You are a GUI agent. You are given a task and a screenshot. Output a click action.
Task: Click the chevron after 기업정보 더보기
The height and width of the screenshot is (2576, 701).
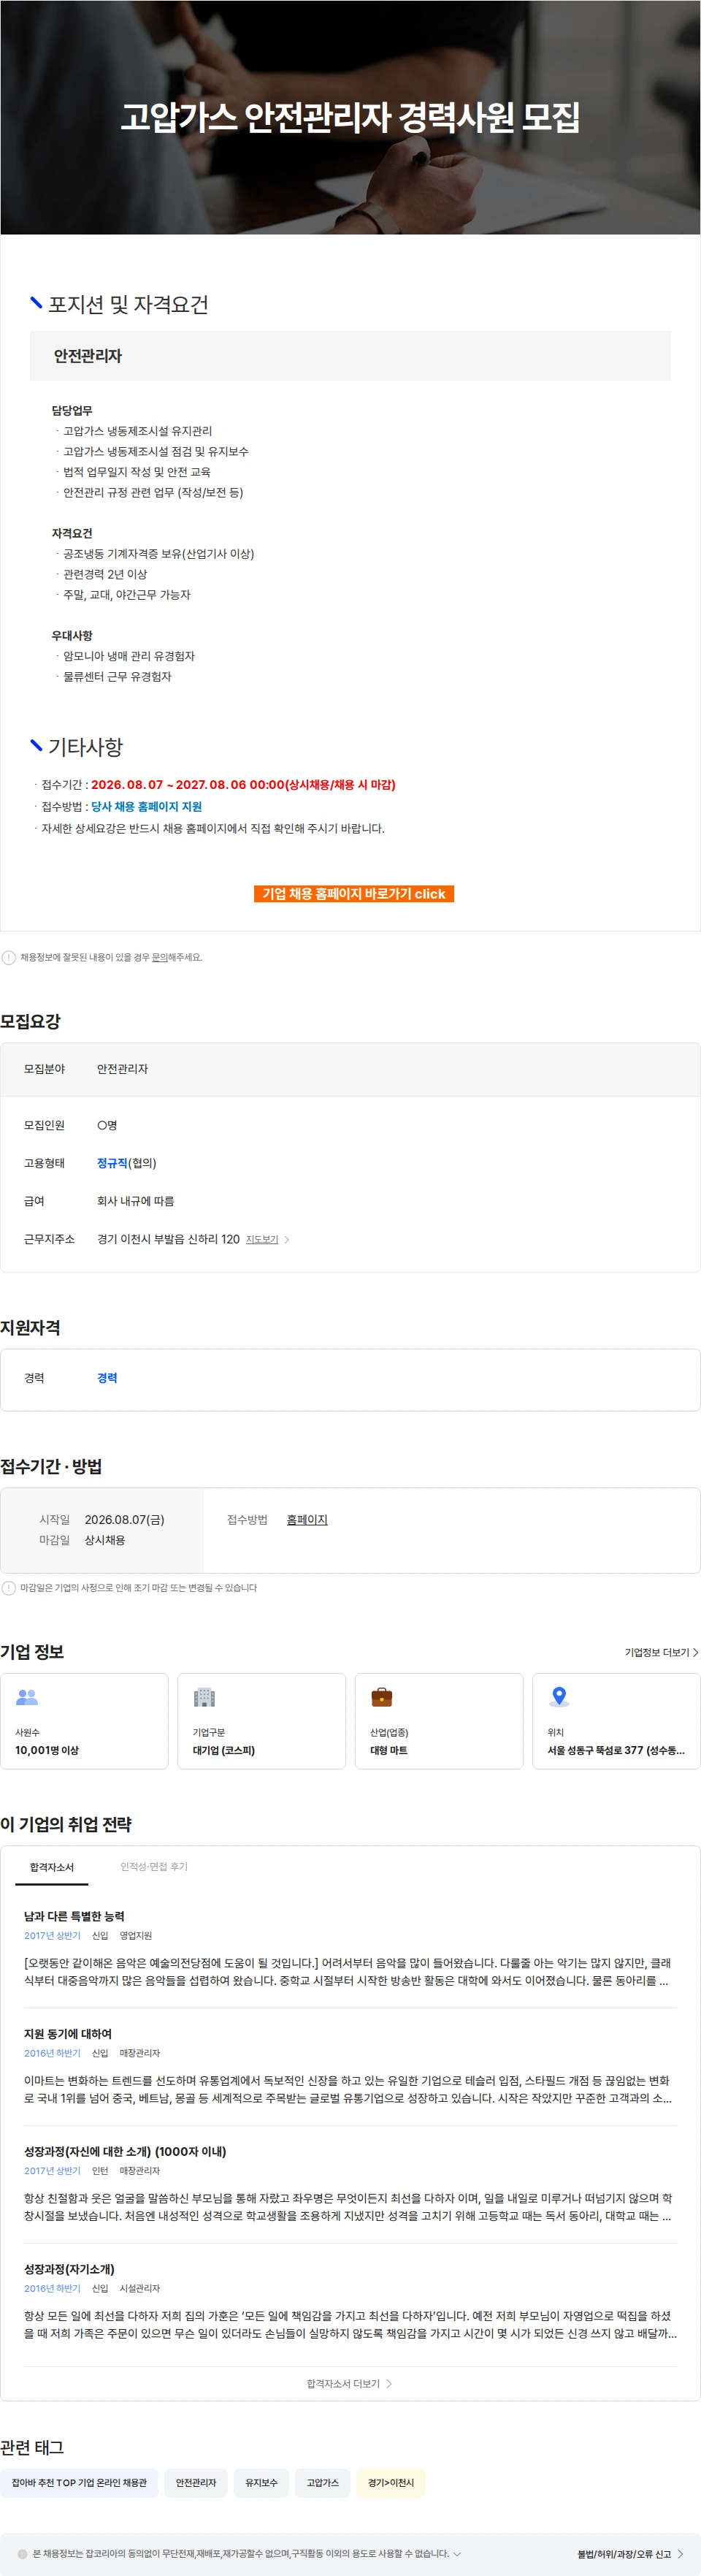696,1653
